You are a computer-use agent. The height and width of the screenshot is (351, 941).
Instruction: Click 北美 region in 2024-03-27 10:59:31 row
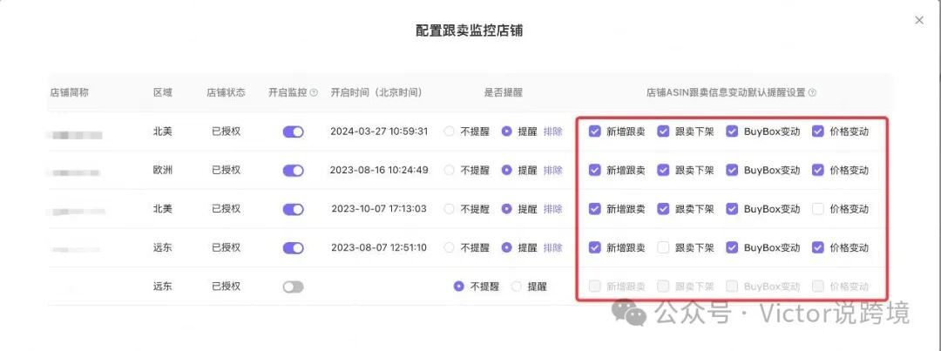click(x=163, y=132)
